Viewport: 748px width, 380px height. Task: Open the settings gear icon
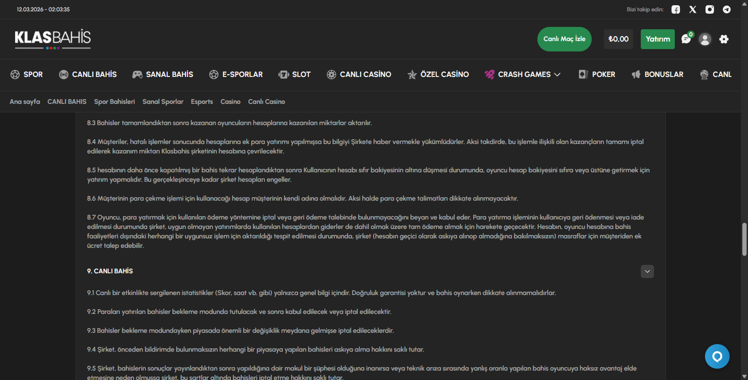coord(724,39)
